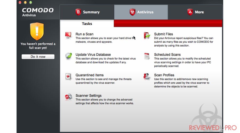240x133 pixels.
Task: Click the Update Virus Database description text
Action: click(105, 60)
